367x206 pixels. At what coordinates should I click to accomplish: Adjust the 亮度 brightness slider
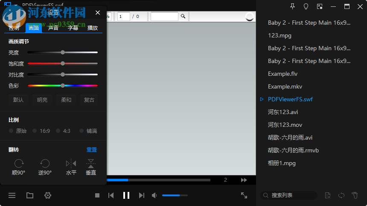click(62, 52)
